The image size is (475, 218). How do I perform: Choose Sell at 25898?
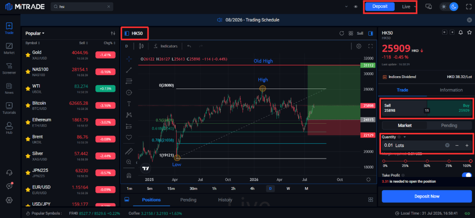[404, 108]
